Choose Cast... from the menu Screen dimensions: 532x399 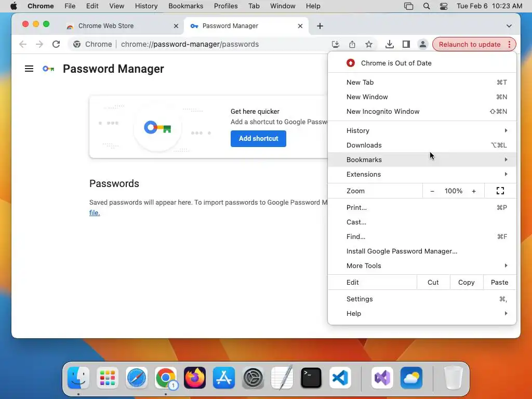(422, 222)
